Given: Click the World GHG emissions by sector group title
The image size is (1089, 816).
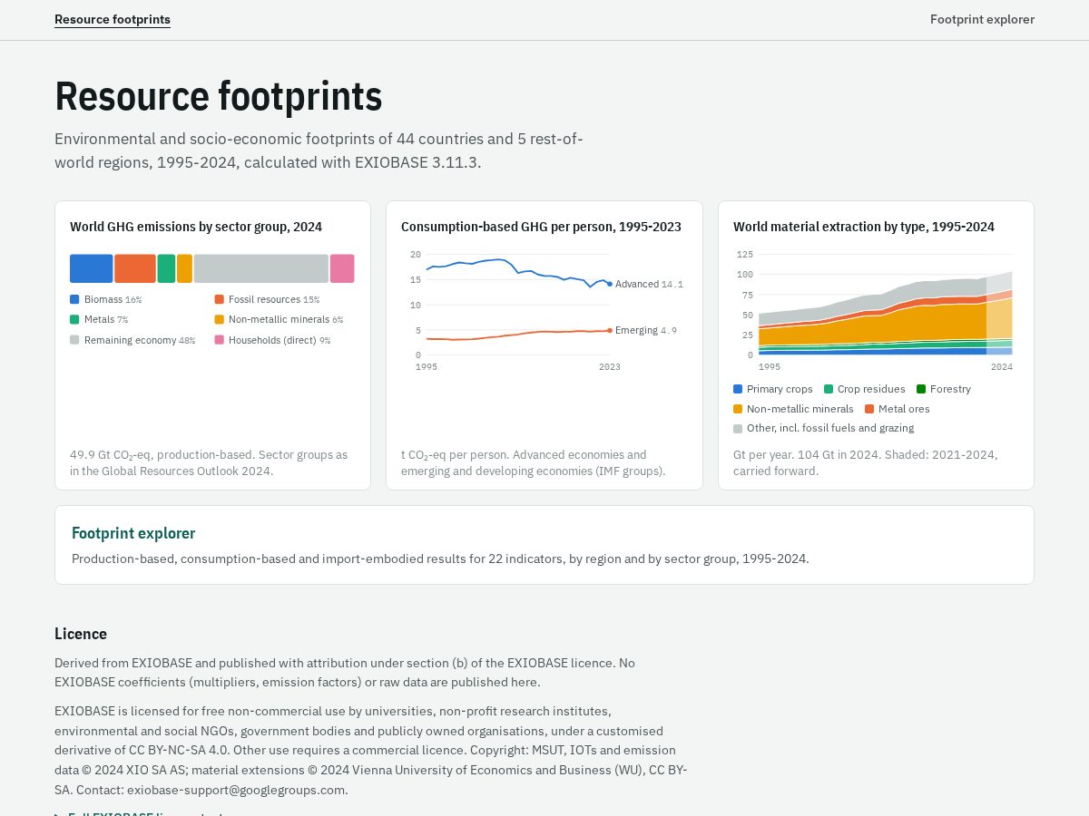Looking at the screenshot, I should coord(196,227).
